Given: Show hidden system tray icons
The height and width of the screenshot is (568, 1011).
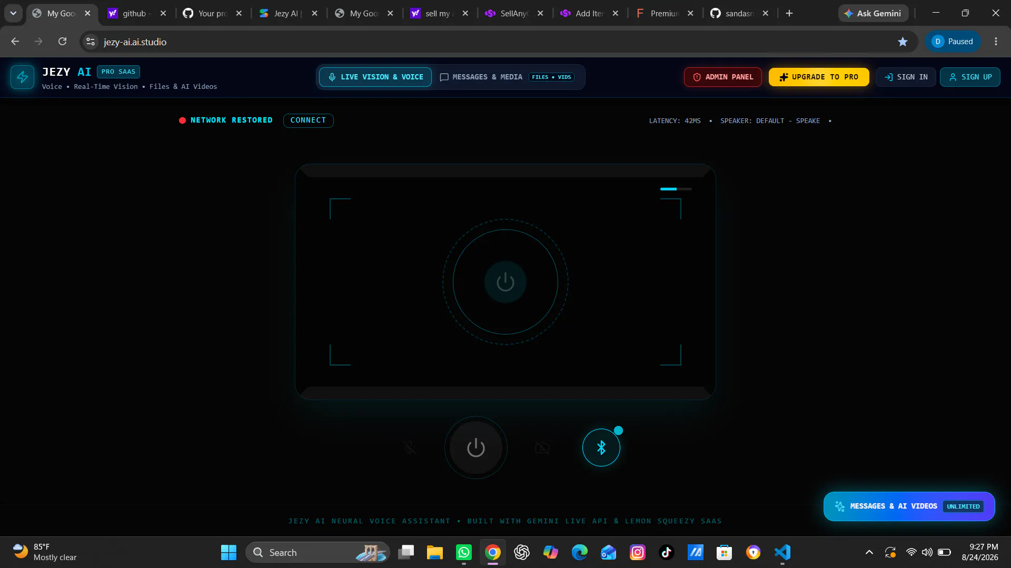Looking at the screenshot, I should pos(869,552).
